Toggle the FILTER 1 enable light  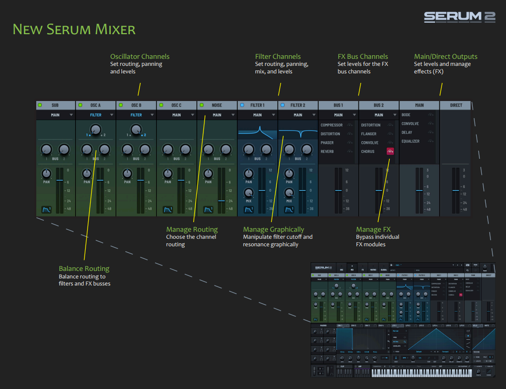(x=242, y=105)
